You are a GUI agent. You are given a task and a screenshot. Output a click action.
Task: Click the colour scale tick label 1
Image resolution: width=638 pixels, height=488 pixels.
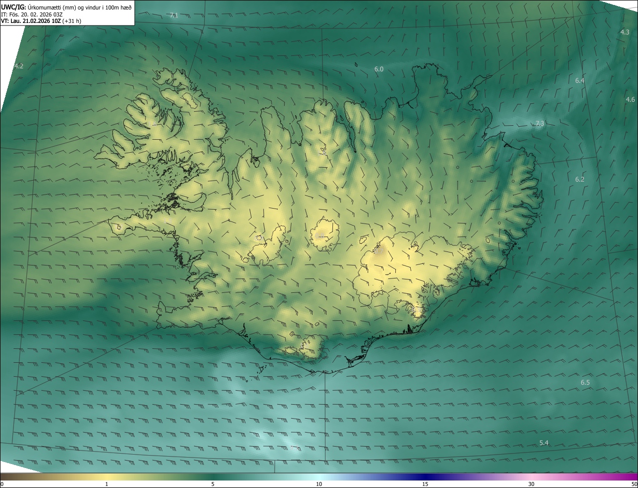tap(107, 484)
